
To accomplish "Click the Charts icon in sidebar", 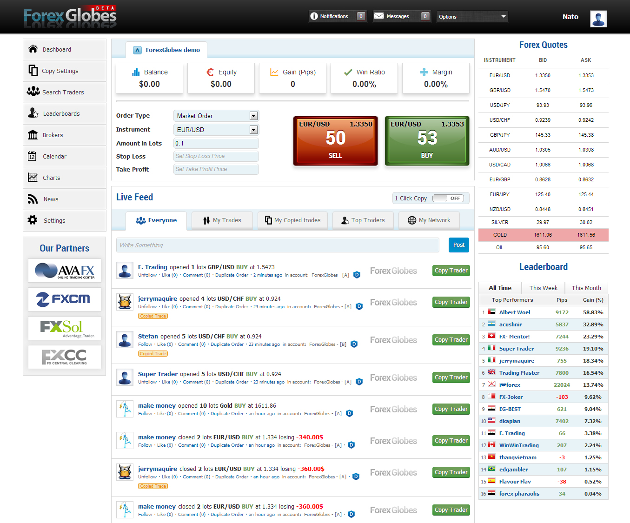I will pyautogui.click(x=33, y=178).
